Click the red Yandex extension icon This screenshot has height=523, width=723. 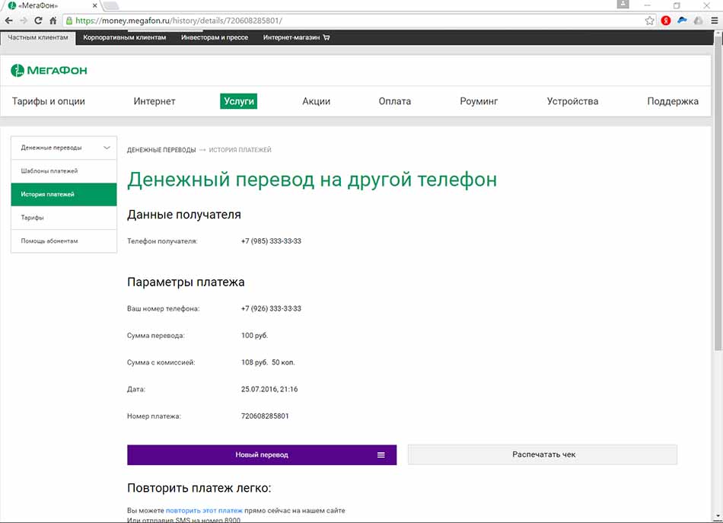coord(666,21)
